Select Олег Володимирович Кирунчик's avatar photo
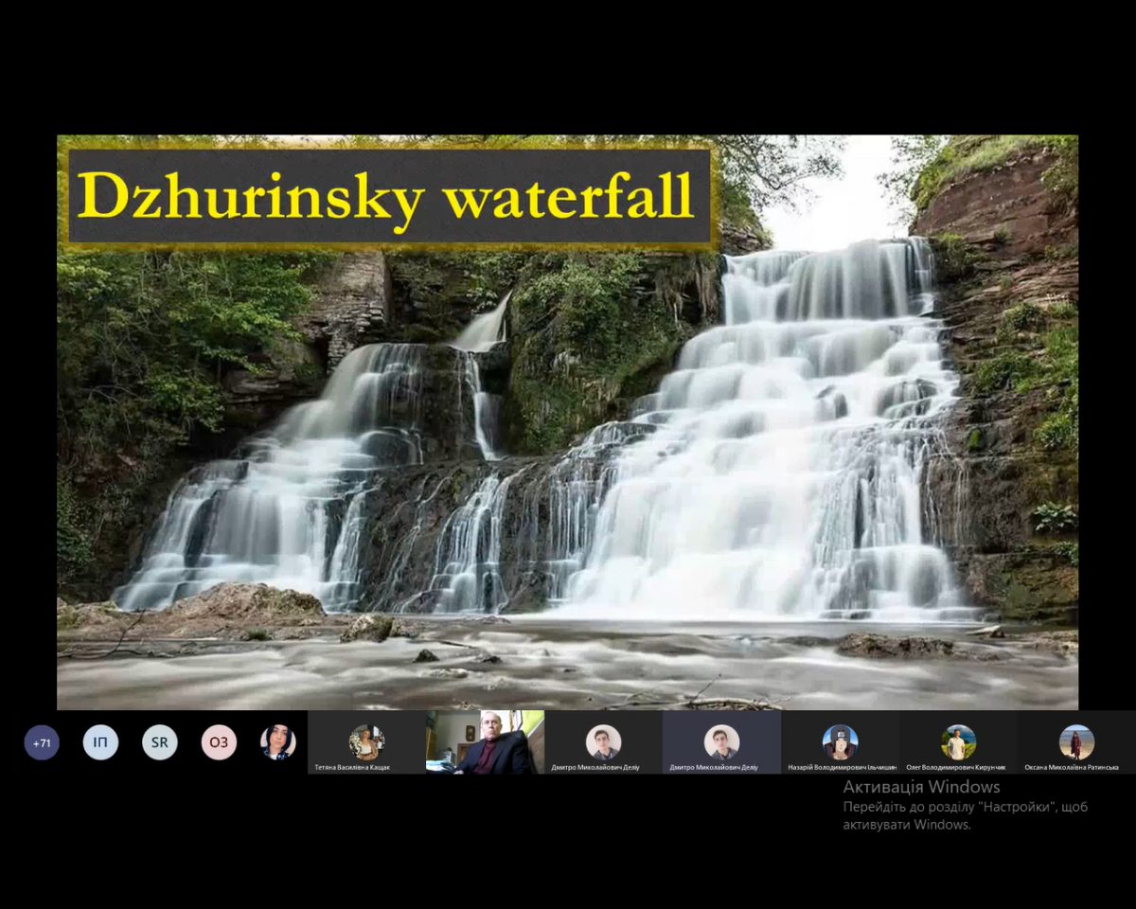1136x909 pixels. click(x=958, y=741)
